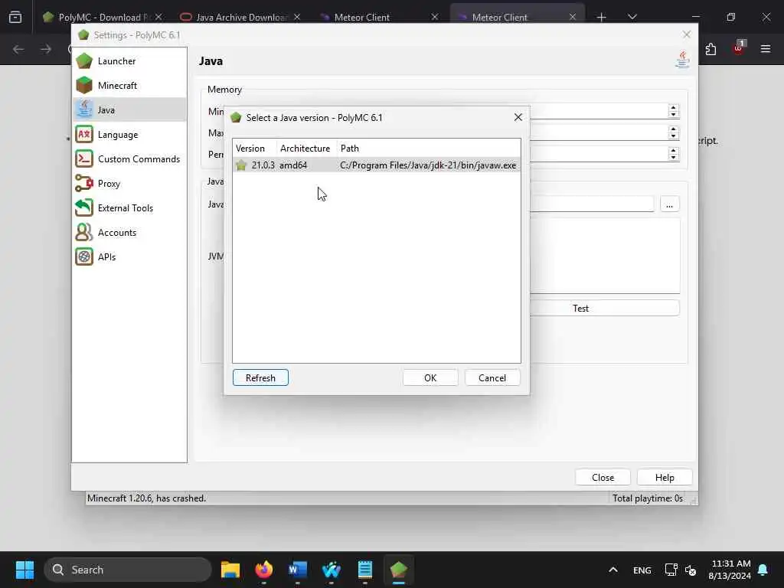The height and width of the screenshot is (588, 784).
Task: Go forward in the browser
Action: 46,49
